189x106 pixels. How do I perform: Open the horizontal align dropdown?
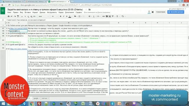pyautogui.click(x=90, y=16)
